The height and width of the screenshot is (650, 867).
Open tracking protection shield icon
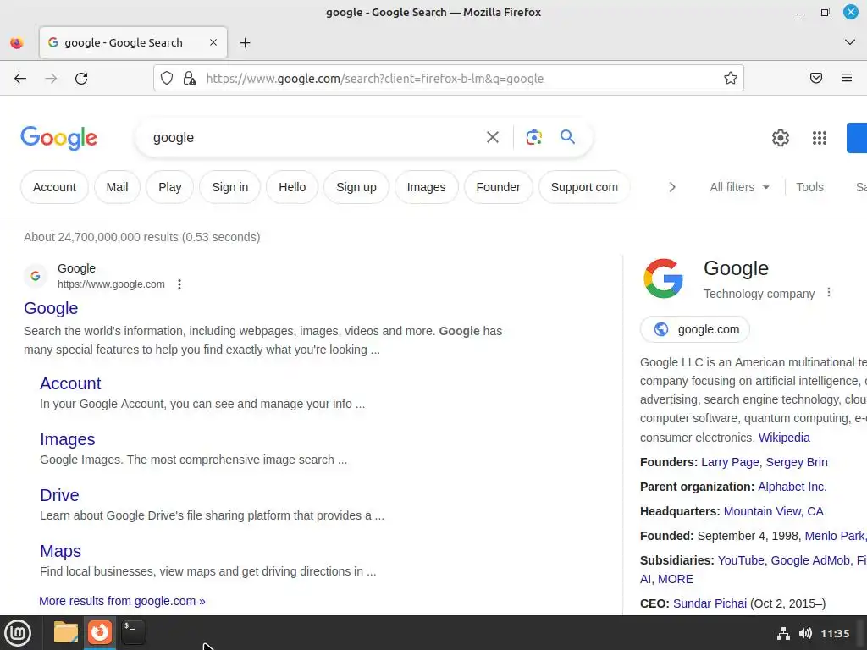pos(167,79)
